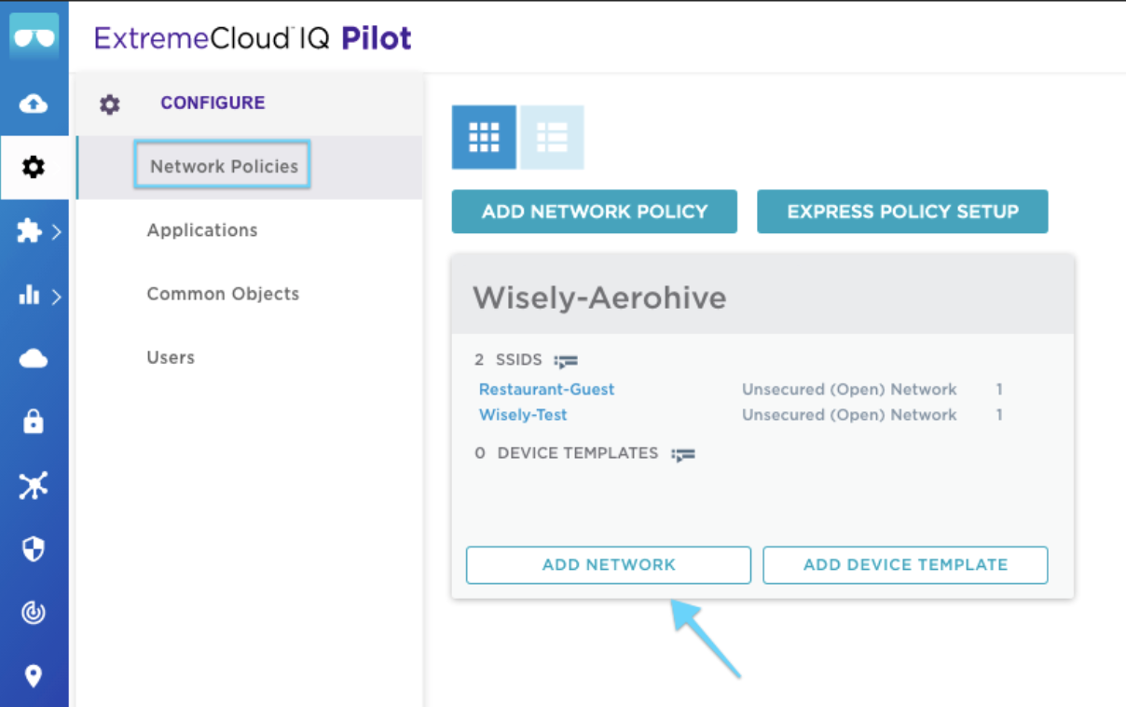Expand chevron next to bar chart icon
Screen dimensions: 1126x707
(57, 297)
